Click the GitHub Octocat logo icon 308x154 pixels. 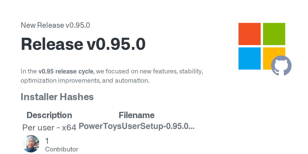281,65
